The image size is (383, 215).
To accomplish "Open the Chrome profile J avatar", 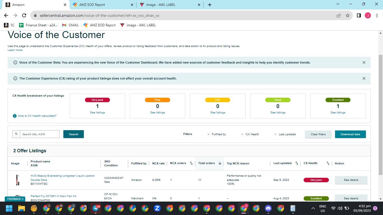I will 368,16.
